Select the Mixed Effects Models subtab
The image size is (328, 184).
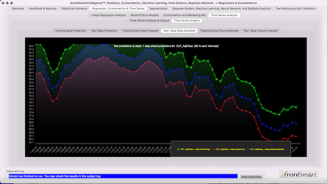[145, 15]
